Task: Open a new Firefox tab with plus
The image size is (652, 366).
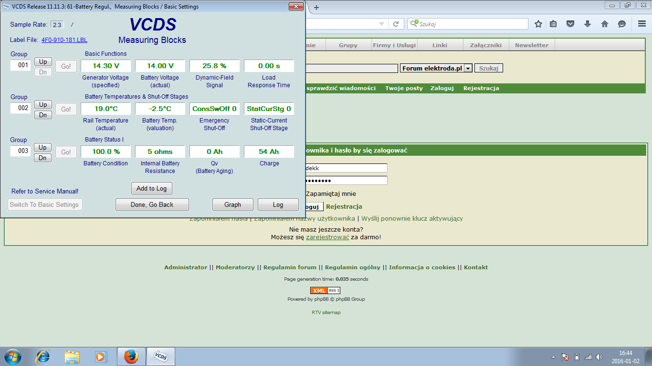Action: 316,7
